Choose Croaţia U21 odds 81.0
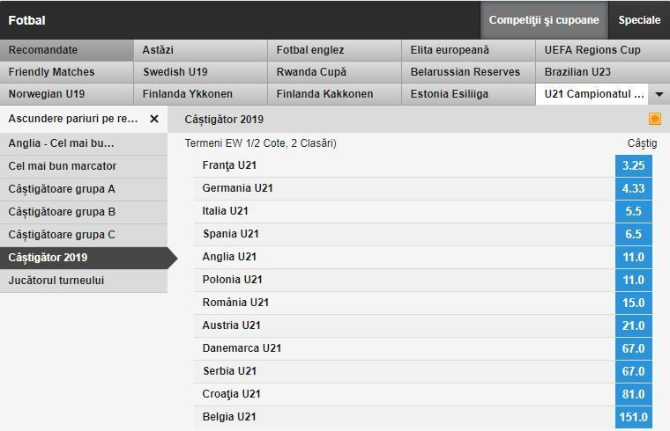670x431 pixels. pos(633,394)
